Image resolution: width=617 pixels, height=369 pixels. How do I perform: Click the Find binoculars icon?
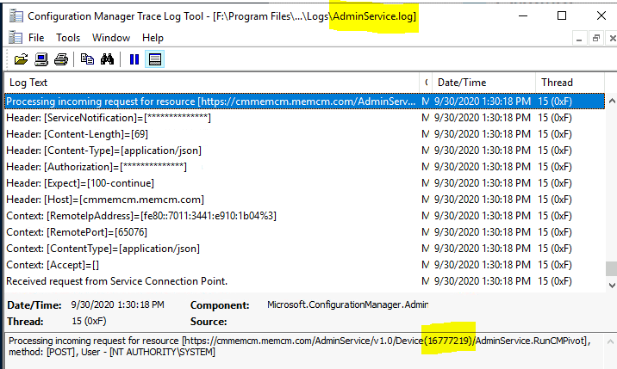point(107,59)
